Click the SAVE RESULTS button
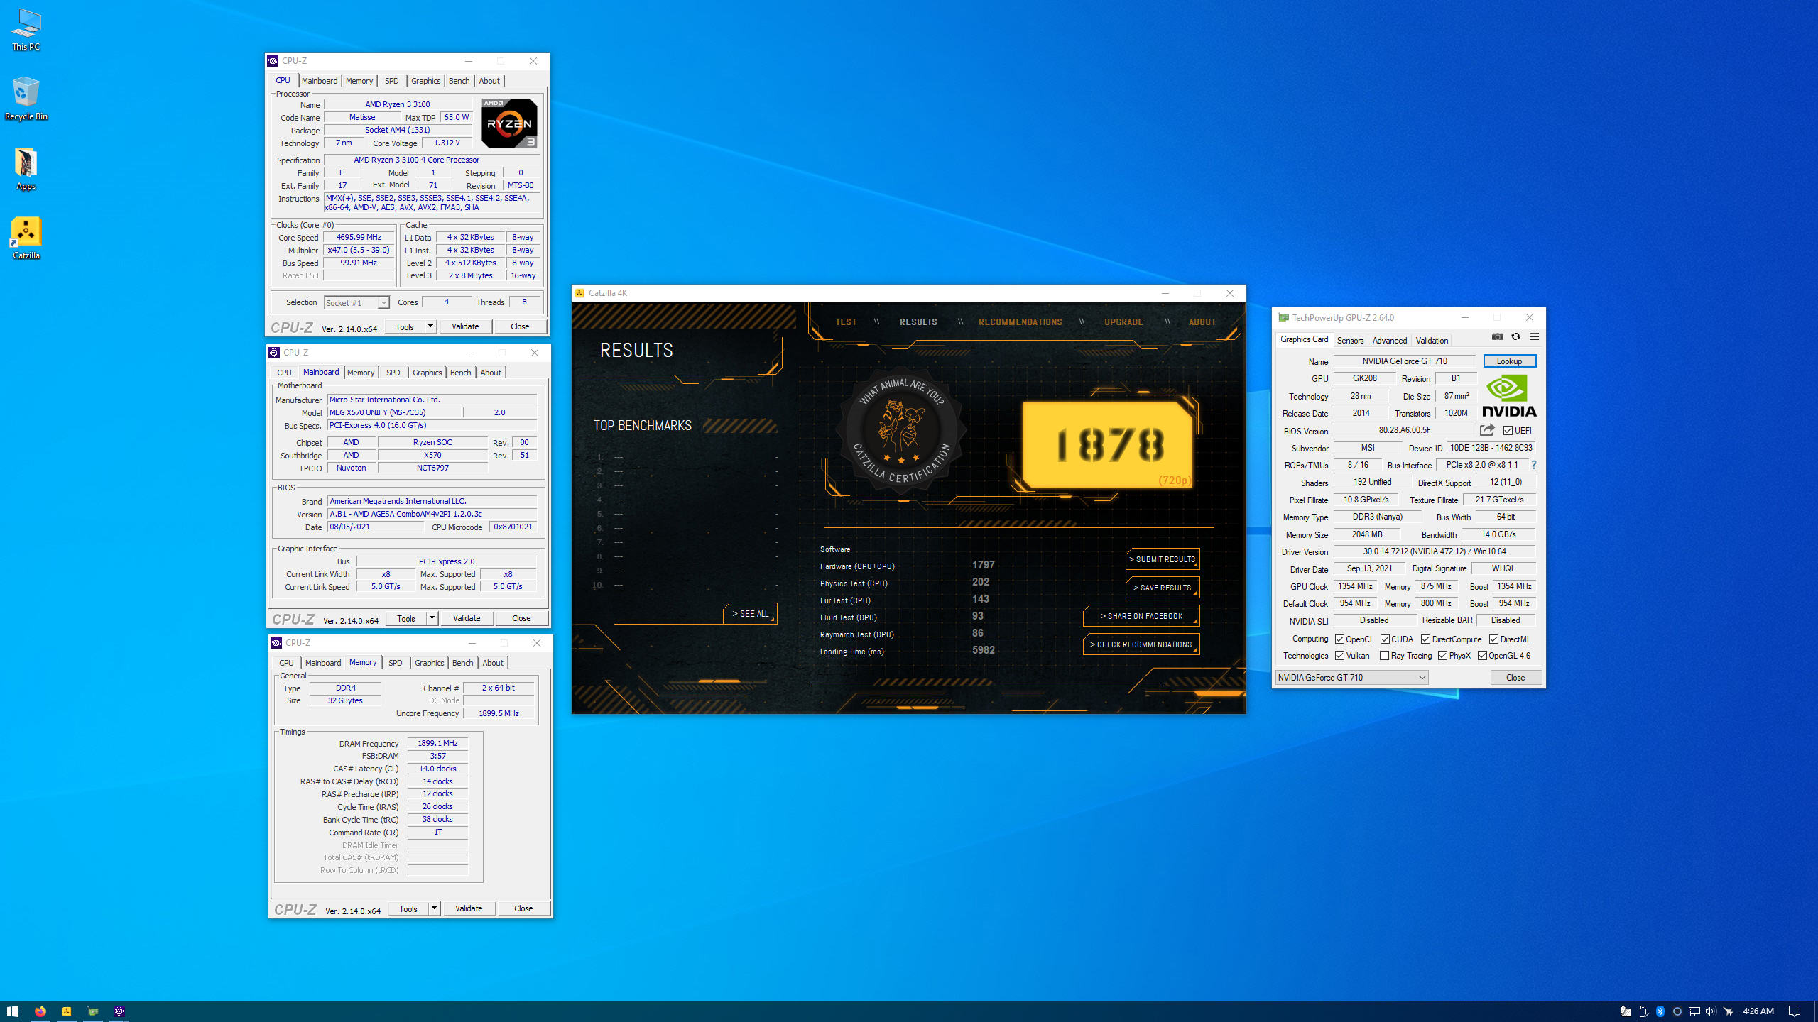 (x=1163, y=588)
